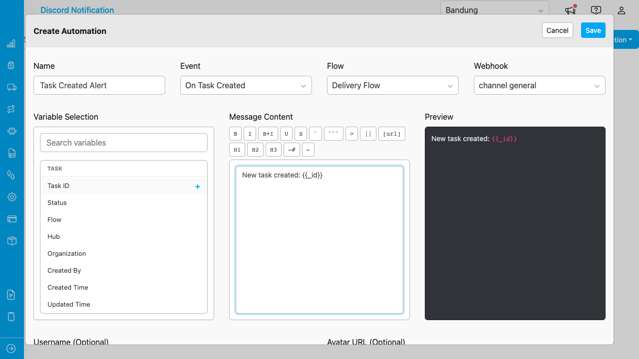Open the help chat question icon
Image resolution: width=639 pixels, height=359 pixels.
click(x=596, y=10)
